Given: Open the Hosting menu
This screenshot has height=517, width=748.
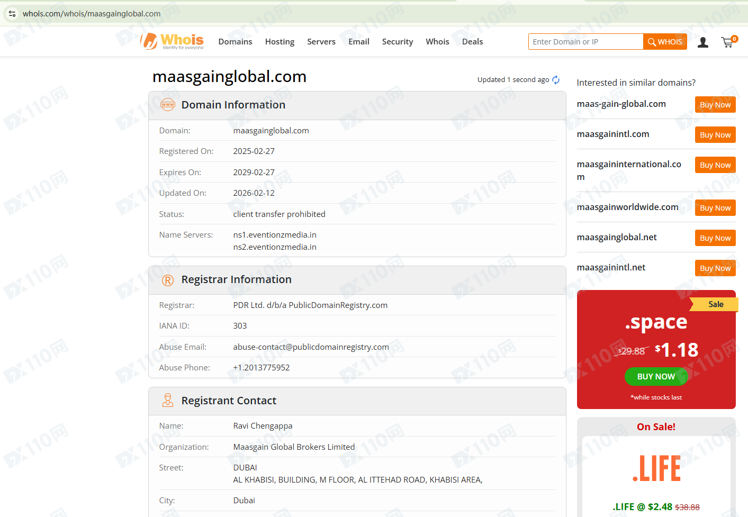Looking at the screenshot, I should click(280, 42).
